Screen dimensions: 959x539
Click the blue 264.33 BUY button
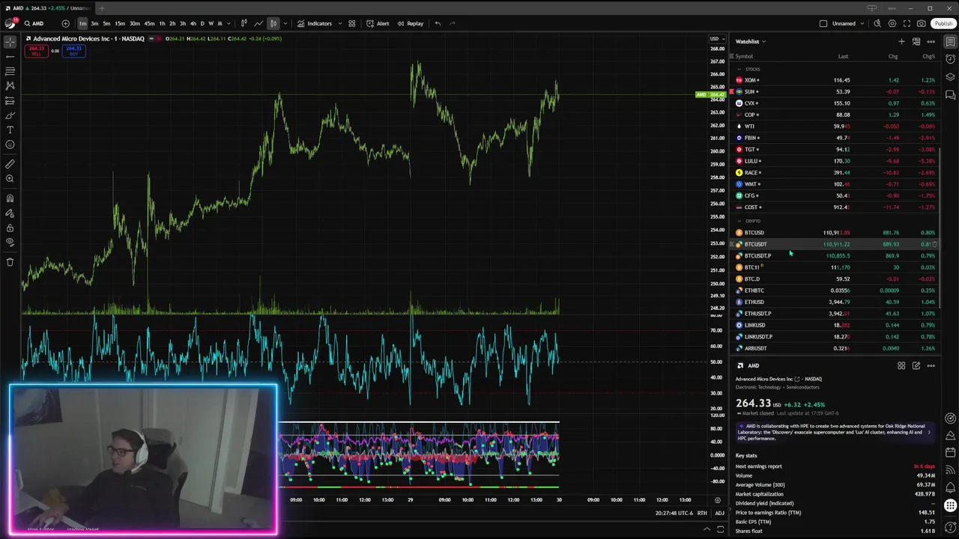point(73,51)
